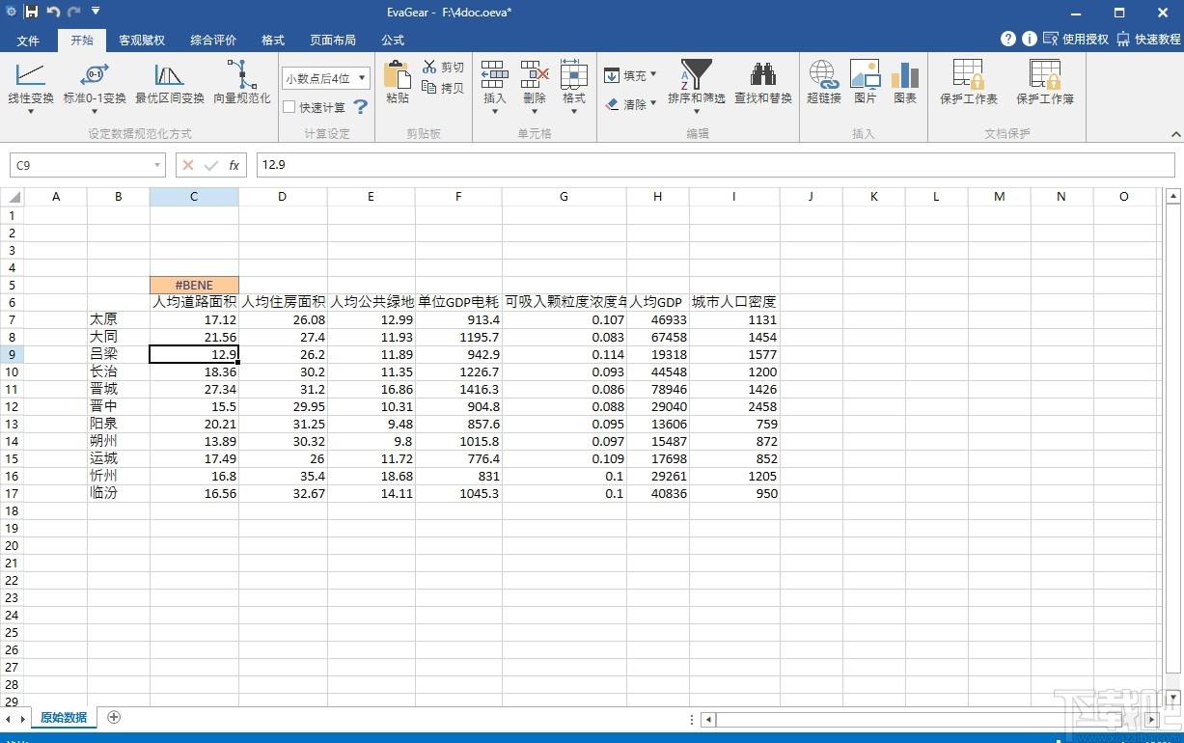Add a new sheet with plus button

coord(114,717)
